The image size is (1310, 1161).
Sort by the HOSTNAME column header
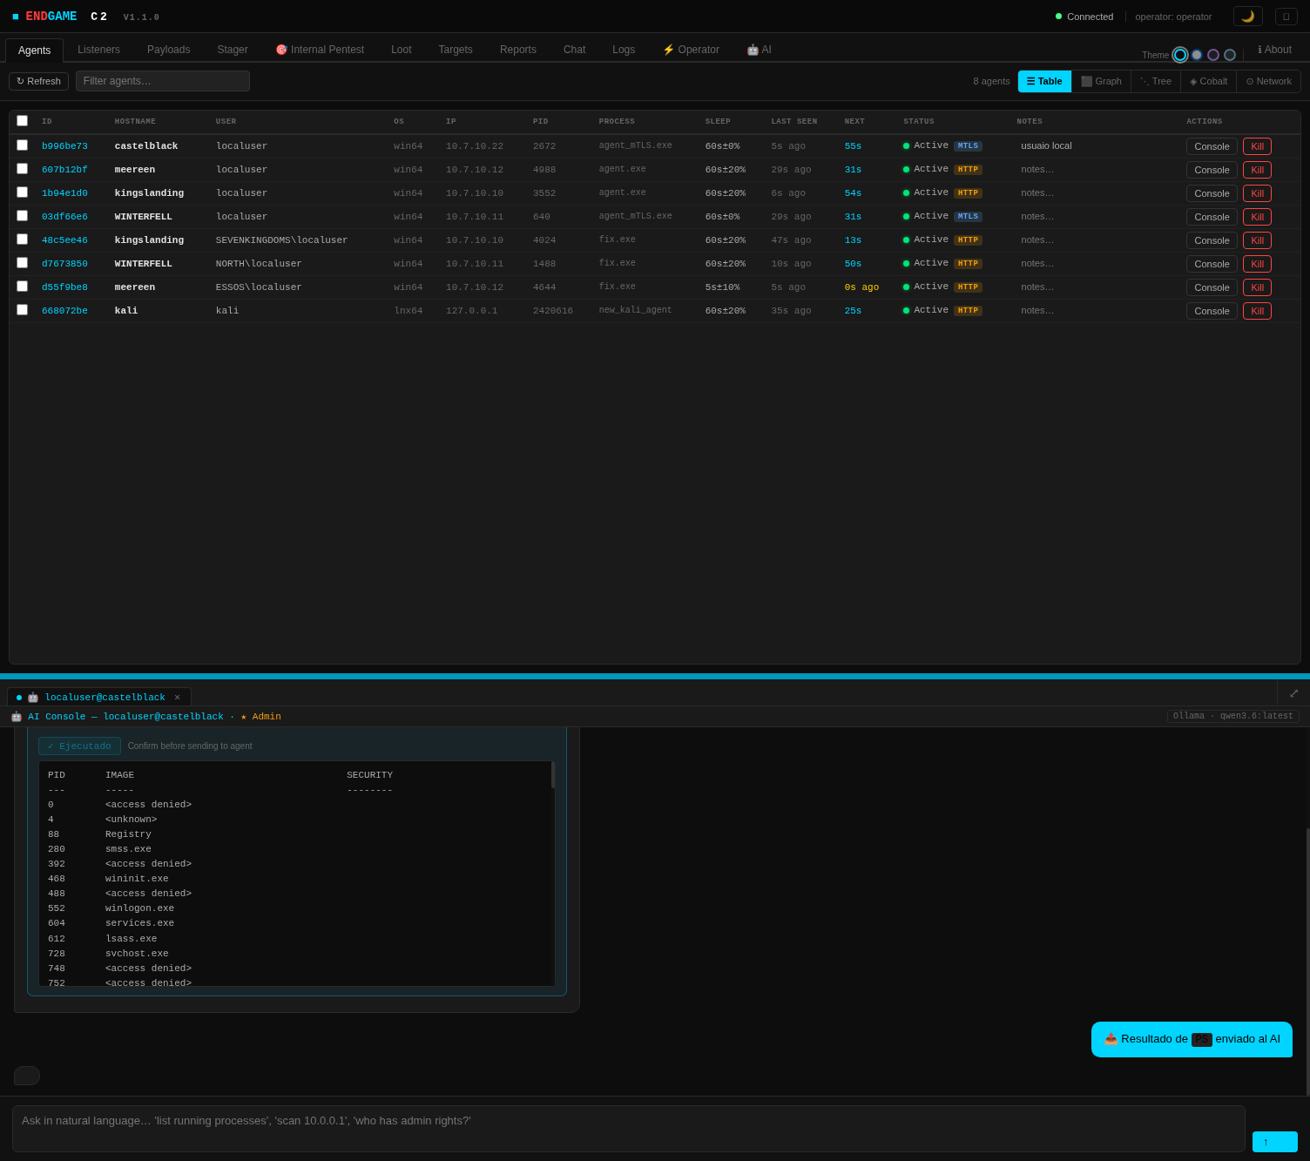[135, 122]
